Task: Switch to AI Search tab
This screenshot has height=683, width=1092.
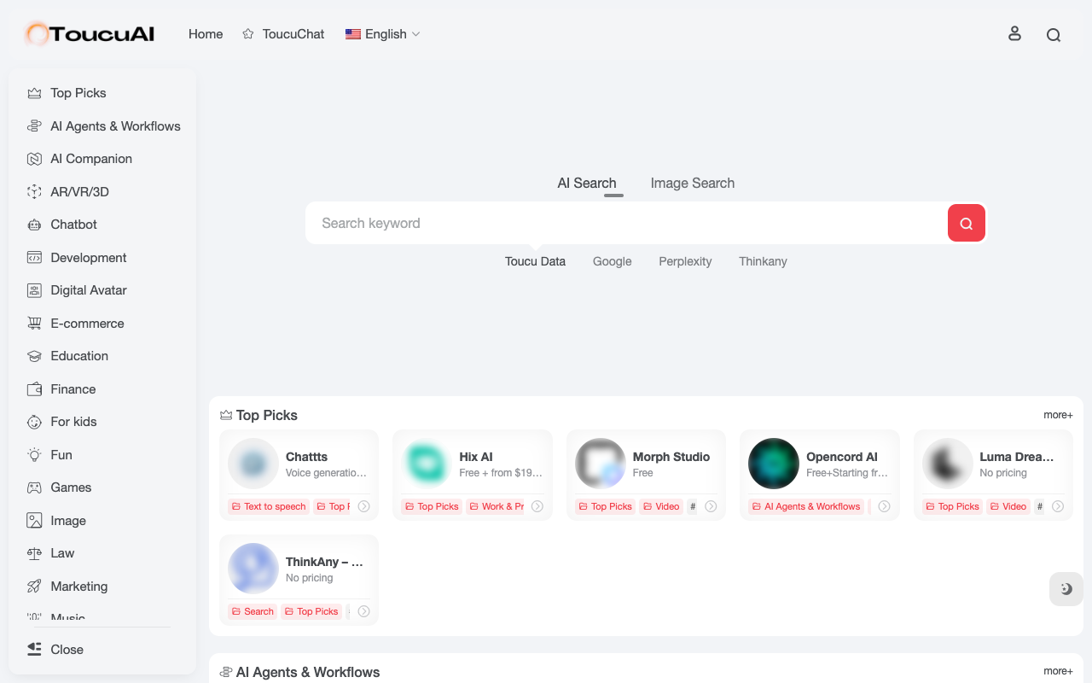Action: click(x=587, y=183)
